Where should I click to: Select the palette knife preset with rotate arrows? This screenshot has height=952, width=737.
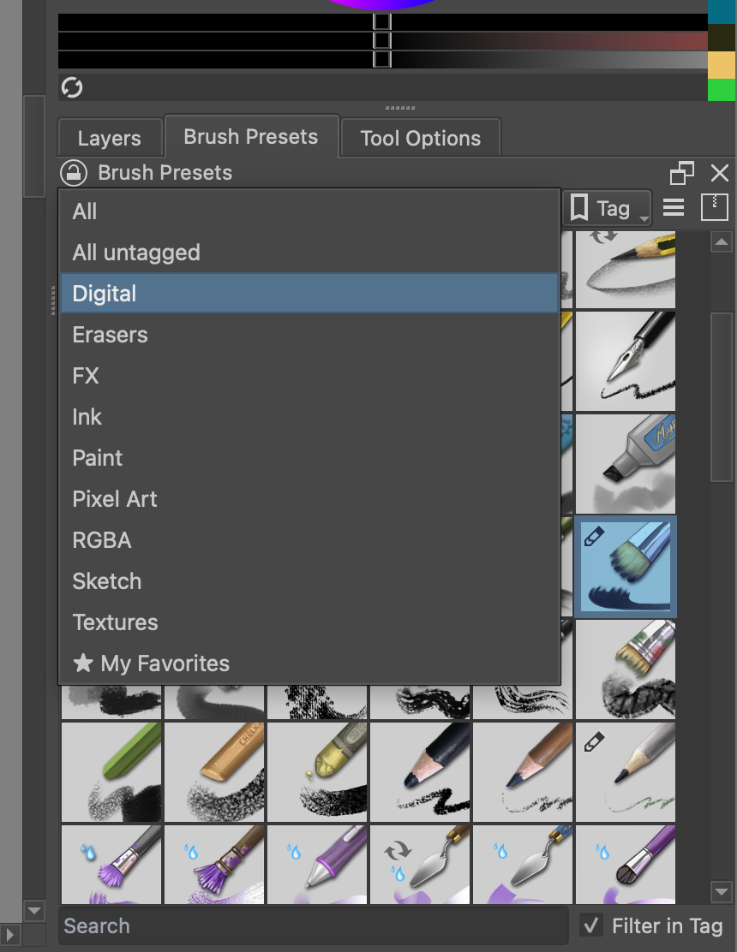click(x=420, y=865)
